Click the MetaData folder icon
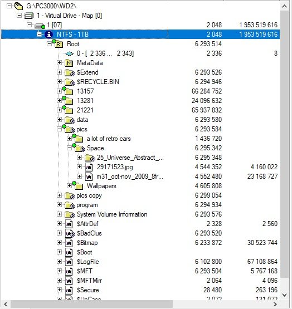Image resolution: width=292 pixels, height=309 pixels. (69, 63)
